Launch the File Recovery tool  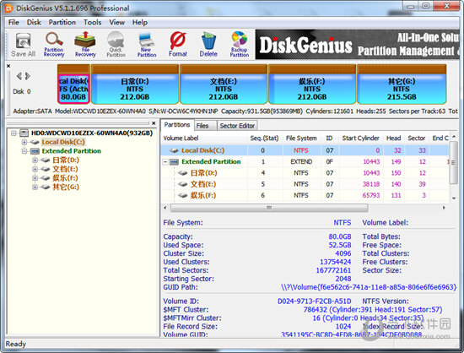click(x=85, y=45)
